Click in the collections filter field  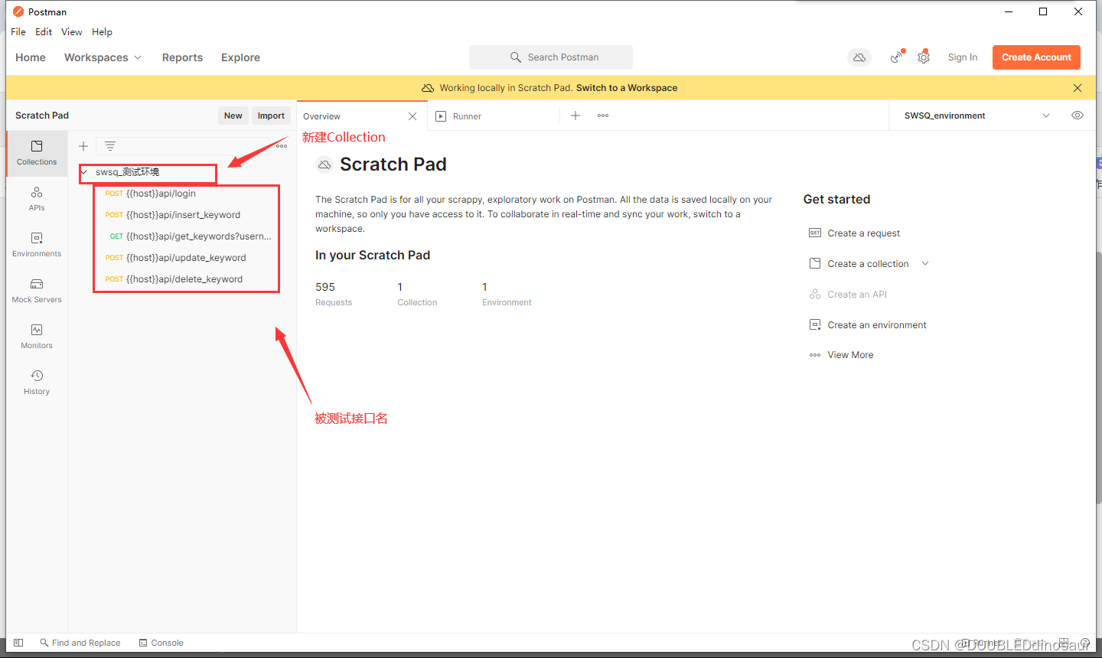tap(184, 146)
